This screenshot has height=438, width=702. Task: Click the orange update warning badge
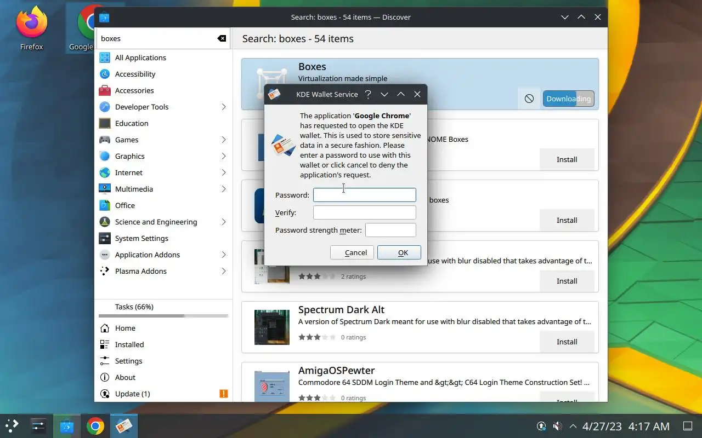click(x=224, y=394)
